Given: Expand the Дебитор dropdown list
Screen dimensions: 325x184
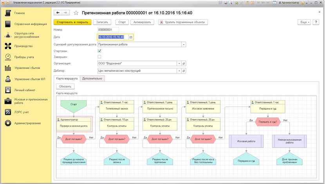Looking at the screenshot, I should [179, 71].
